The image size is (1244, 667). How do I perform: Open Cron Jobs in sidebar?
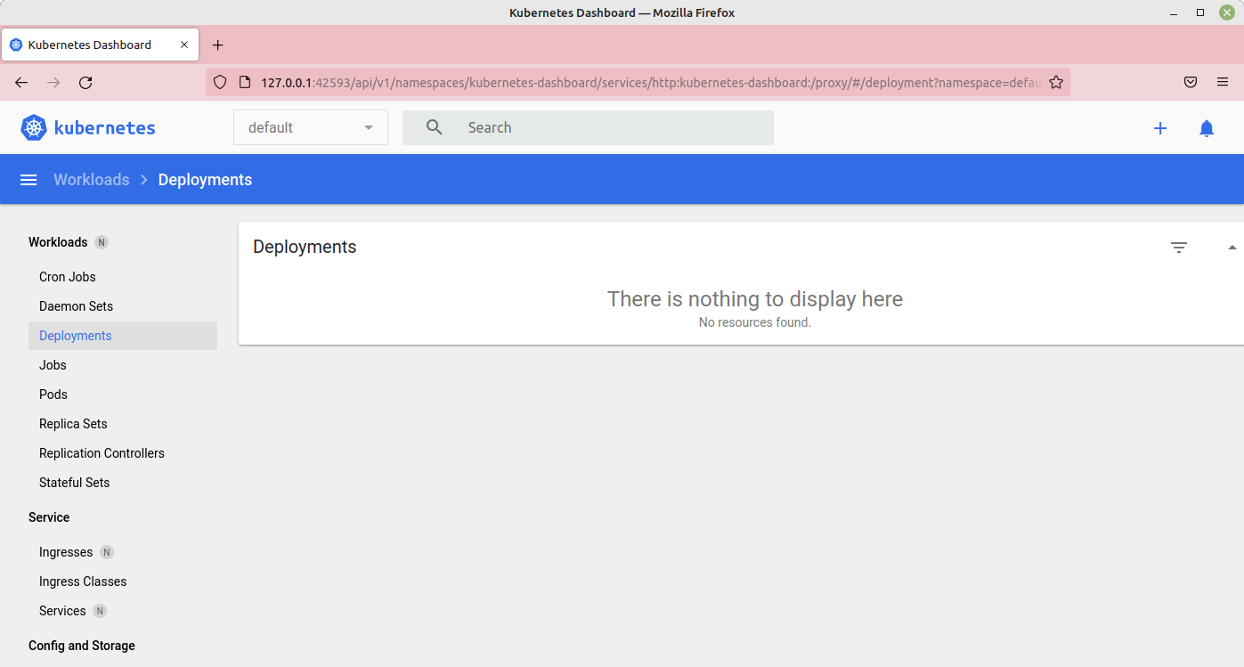pyautogui.click(x=68, y=277)
